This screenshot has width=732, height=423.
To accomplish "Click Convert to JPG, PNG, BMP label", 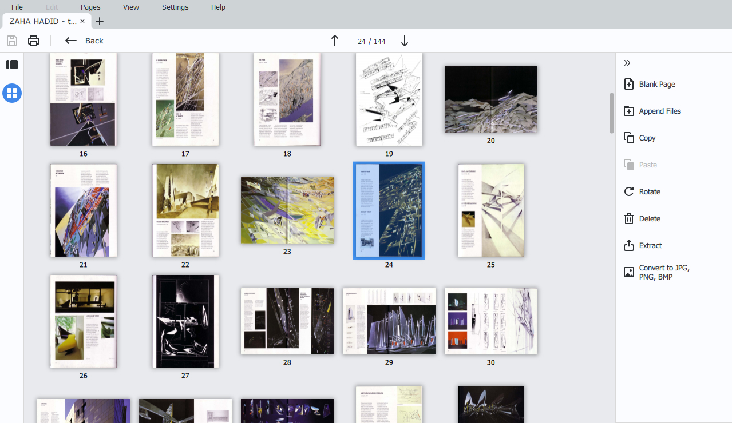I will coord(664,272).
